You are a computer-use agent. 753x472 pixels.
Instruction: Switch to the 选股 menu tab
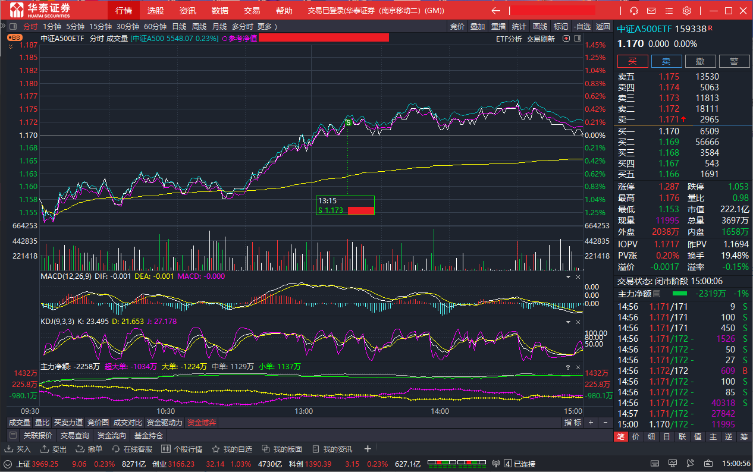[x=156, y=11]
